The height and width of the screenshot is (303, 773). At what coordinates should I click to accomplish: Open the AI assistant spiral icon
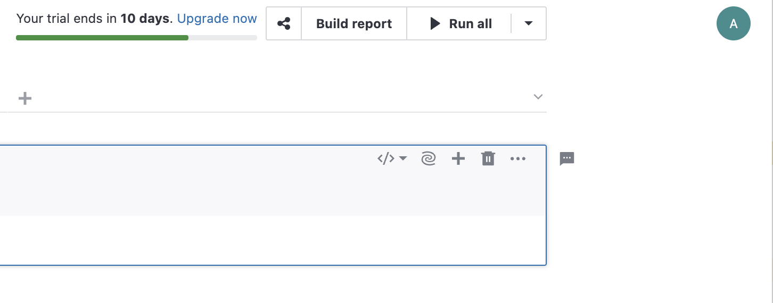pos(429,158)
